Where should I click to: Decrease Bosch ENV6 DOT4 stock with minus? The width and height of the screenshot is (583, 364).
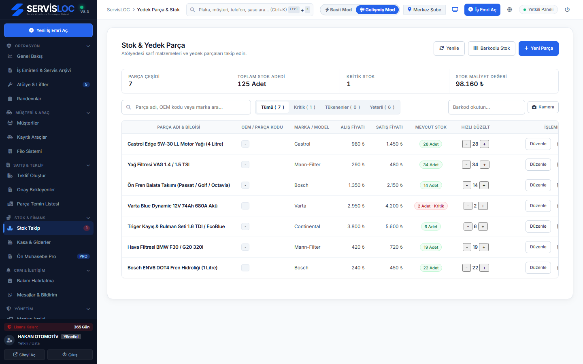[467, 268]
